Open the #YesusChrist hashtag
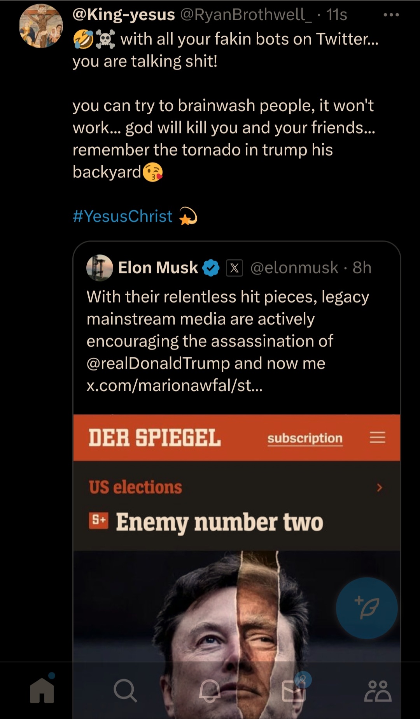Image resolution: width=420 pixels, height=719 pixels. point(122,216)
